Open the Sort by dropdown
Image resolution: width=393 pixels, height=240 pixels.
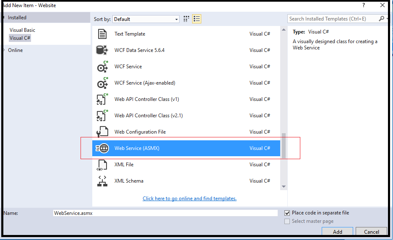146,19
